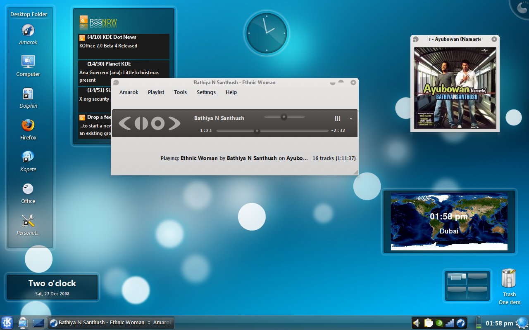This screenshot has height=330, width=529.
Task: Click the album widget's title-bar menu icon
Action: point(416,39)
